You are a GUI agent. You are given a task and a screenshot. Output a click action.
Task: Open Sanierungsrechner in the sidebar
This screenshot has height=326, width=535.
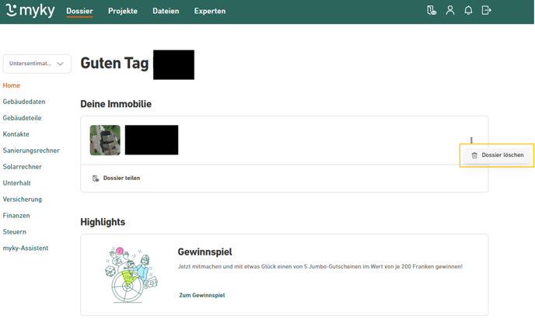pyautogui.click(x=31, y=151)
